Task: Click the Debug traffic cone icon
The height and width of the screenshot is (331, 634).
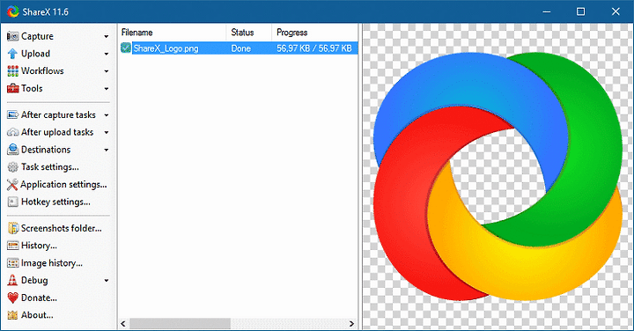Action: (12, 280)
